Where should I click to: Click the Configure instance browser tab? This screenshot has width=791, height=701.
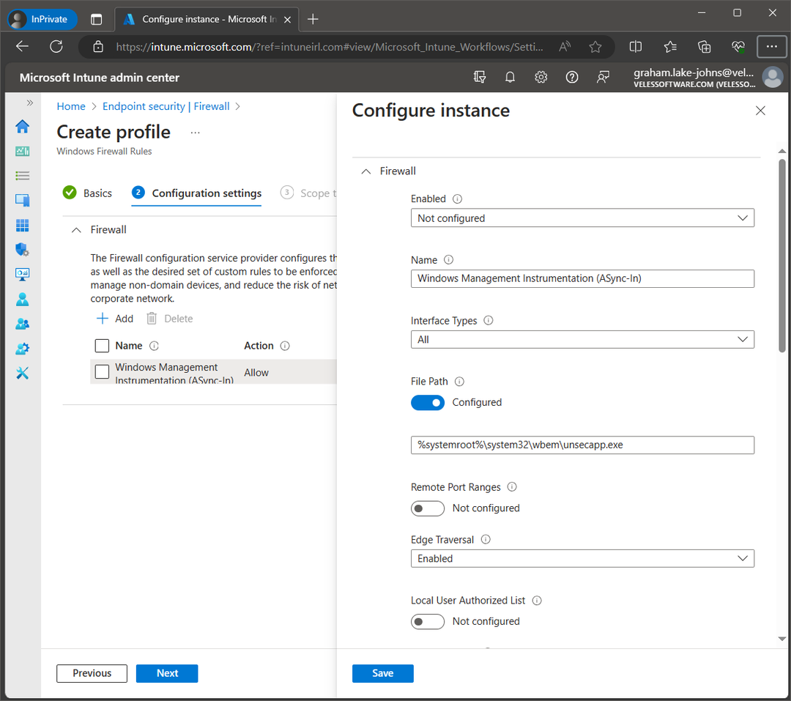point(207,19)
